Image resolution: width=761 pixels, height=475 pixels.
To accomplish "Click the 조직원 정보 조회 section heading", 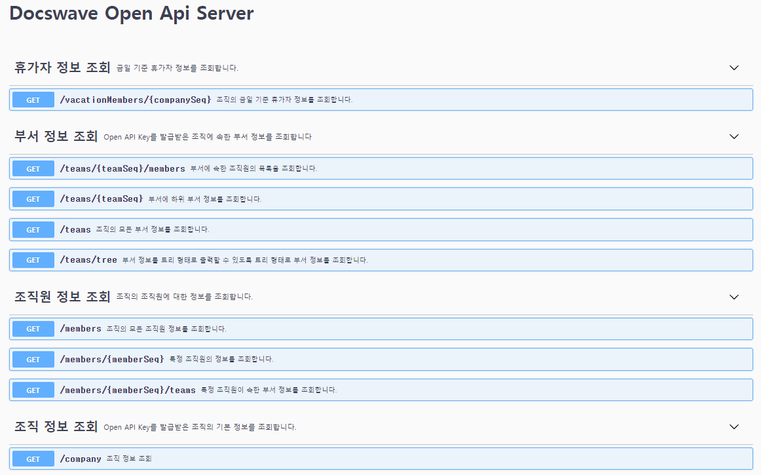I will pos(62,296).
